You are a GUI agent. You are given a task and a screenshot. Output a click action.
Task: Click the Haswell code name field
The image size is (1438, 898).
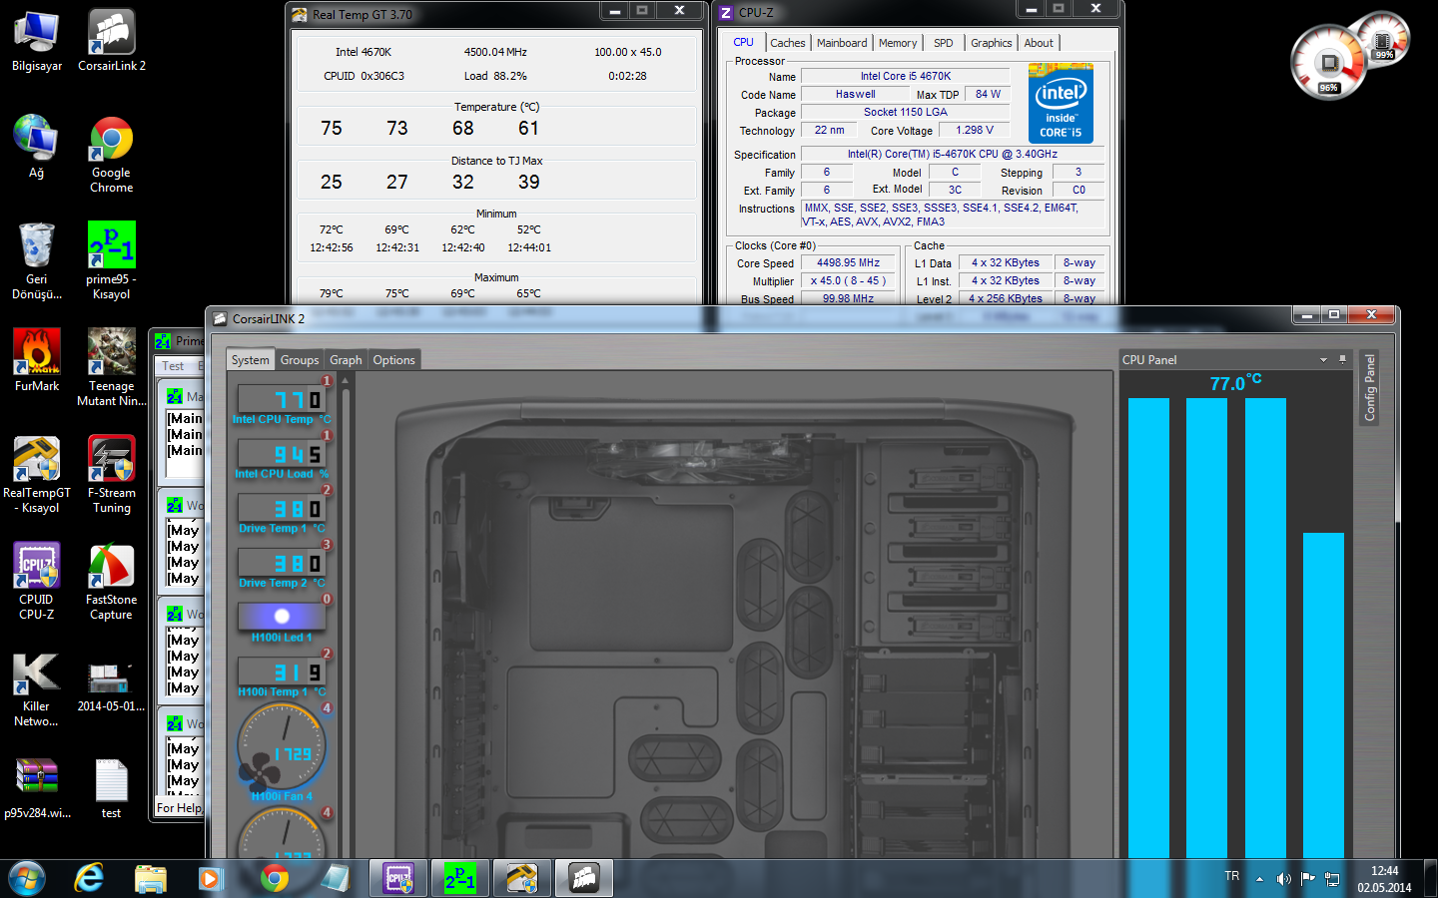click(x=856, y=94)
